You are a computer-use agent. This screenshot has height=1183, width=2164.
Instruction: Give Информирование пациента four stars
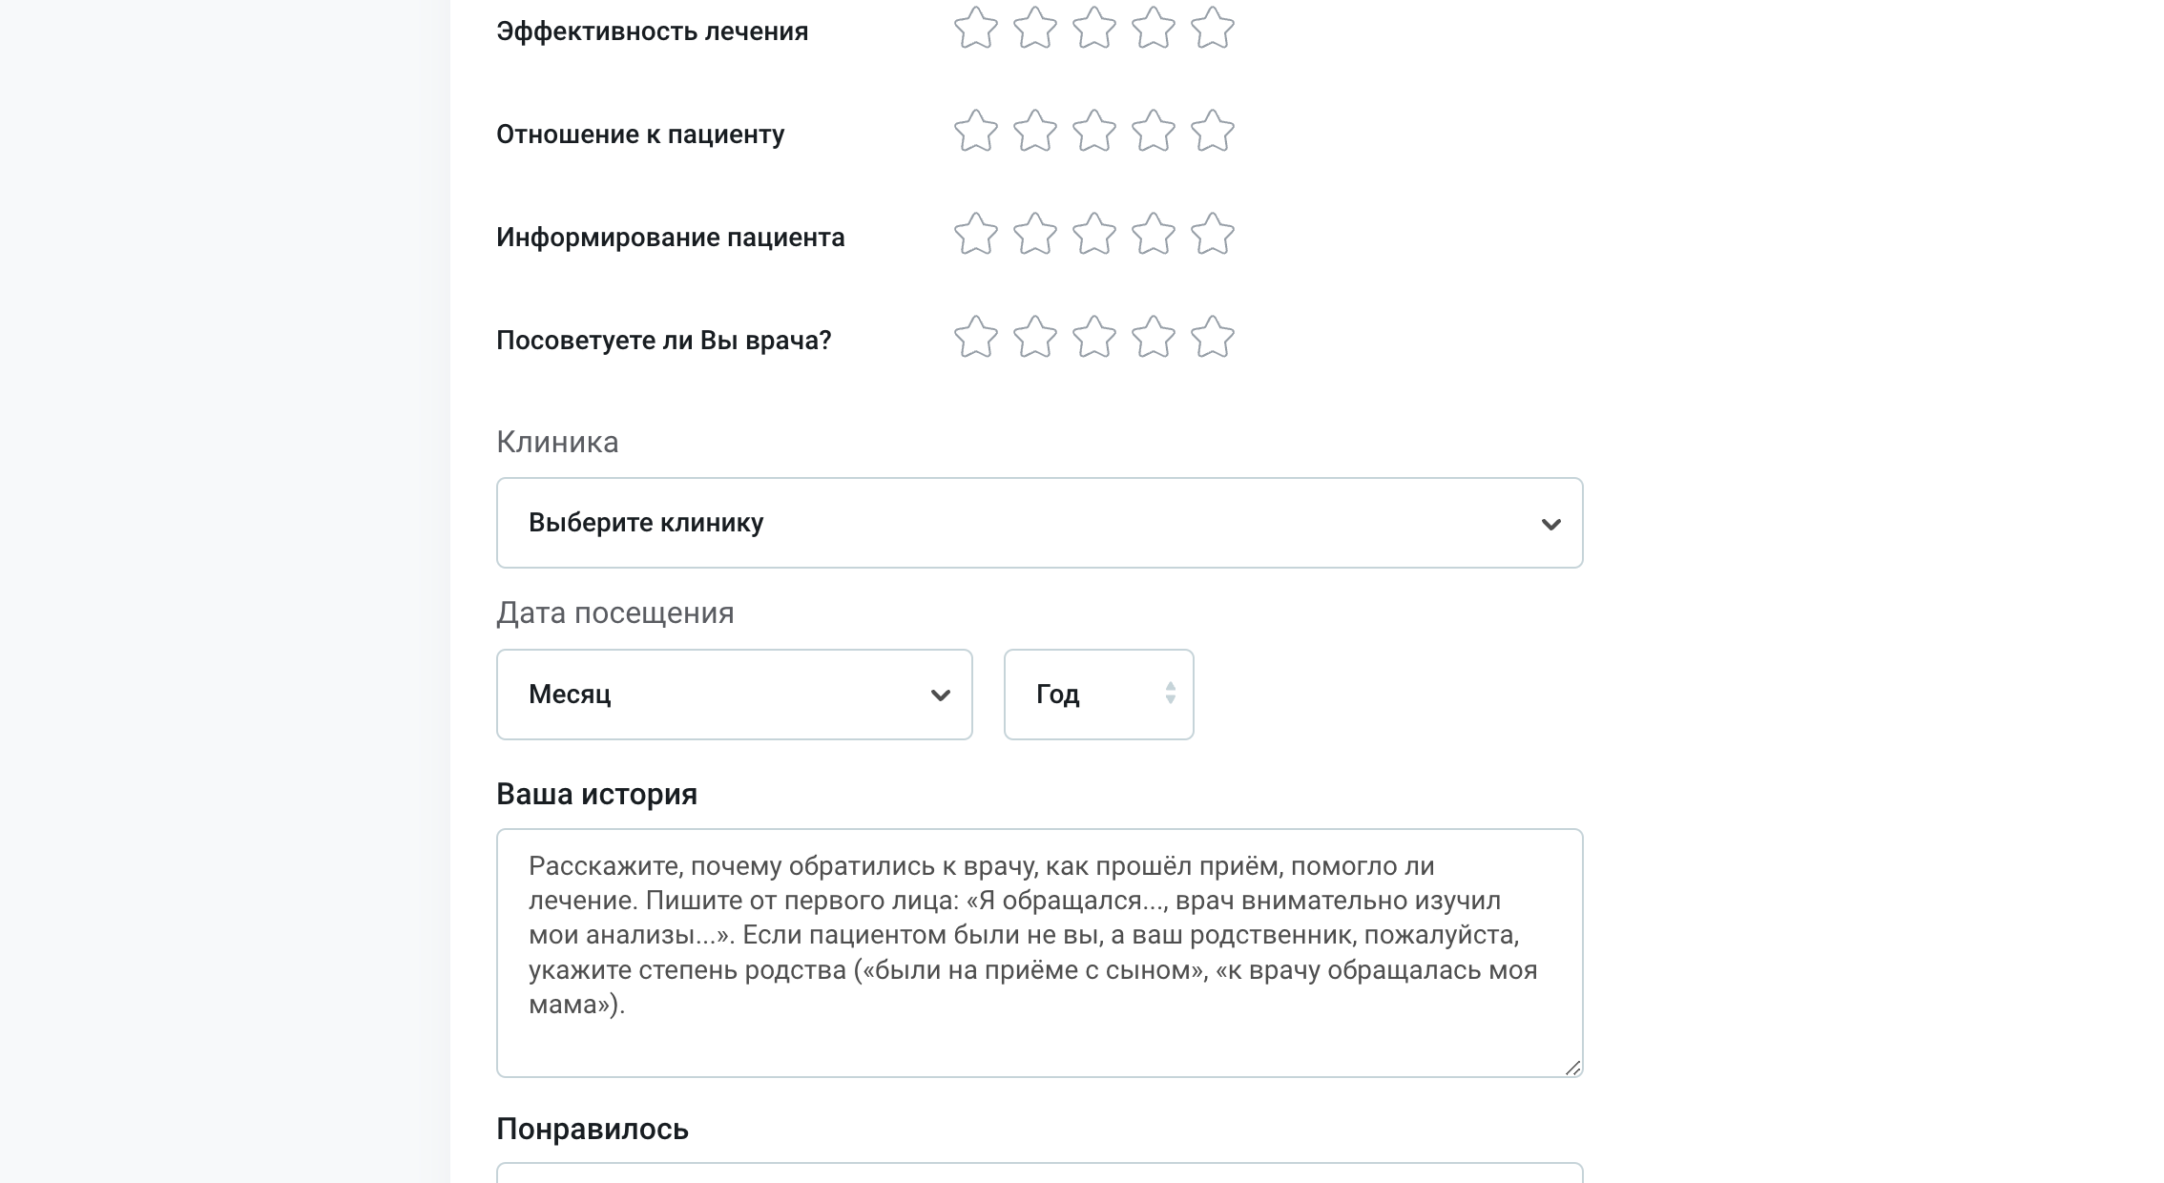click(1154, 235)
